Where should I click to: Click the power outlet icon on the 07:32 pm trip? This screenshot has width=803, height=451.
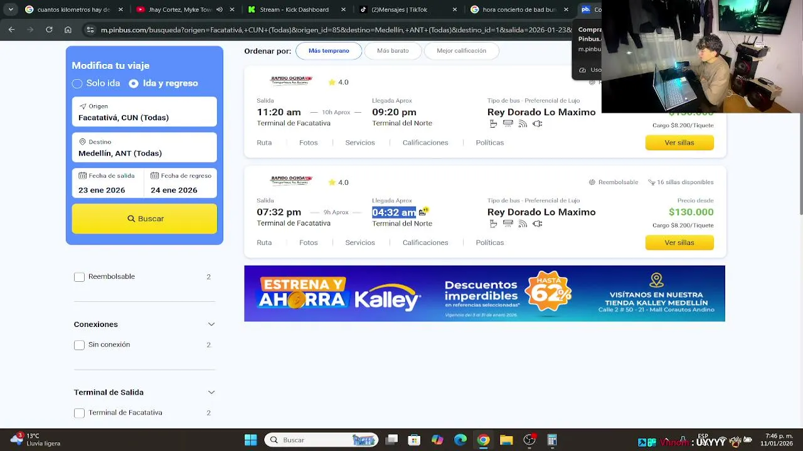(538, 224)
